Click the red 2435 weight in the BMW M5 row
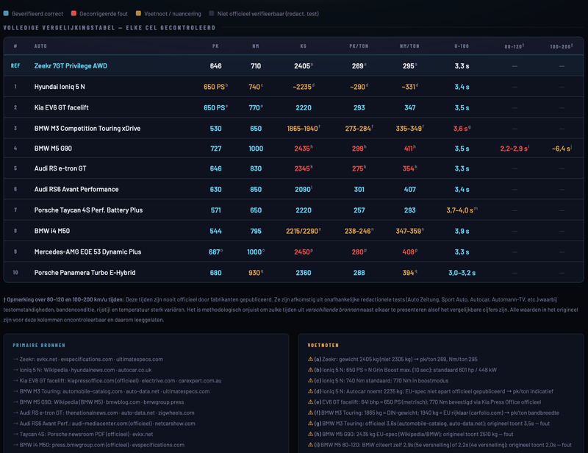Viewport: 588px width, 453px height. pyautogui.click(x=303, y=149)
